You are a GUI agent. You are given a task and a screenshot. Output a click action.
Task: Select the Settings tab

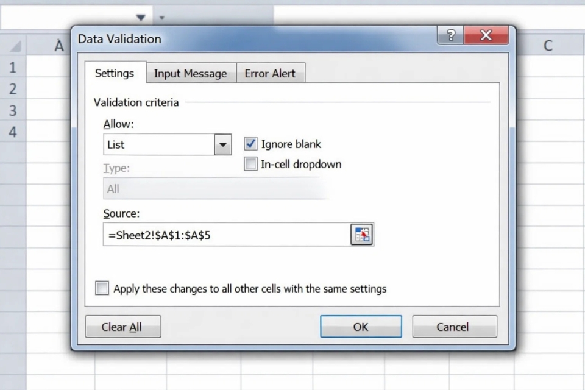click(115, 73)
